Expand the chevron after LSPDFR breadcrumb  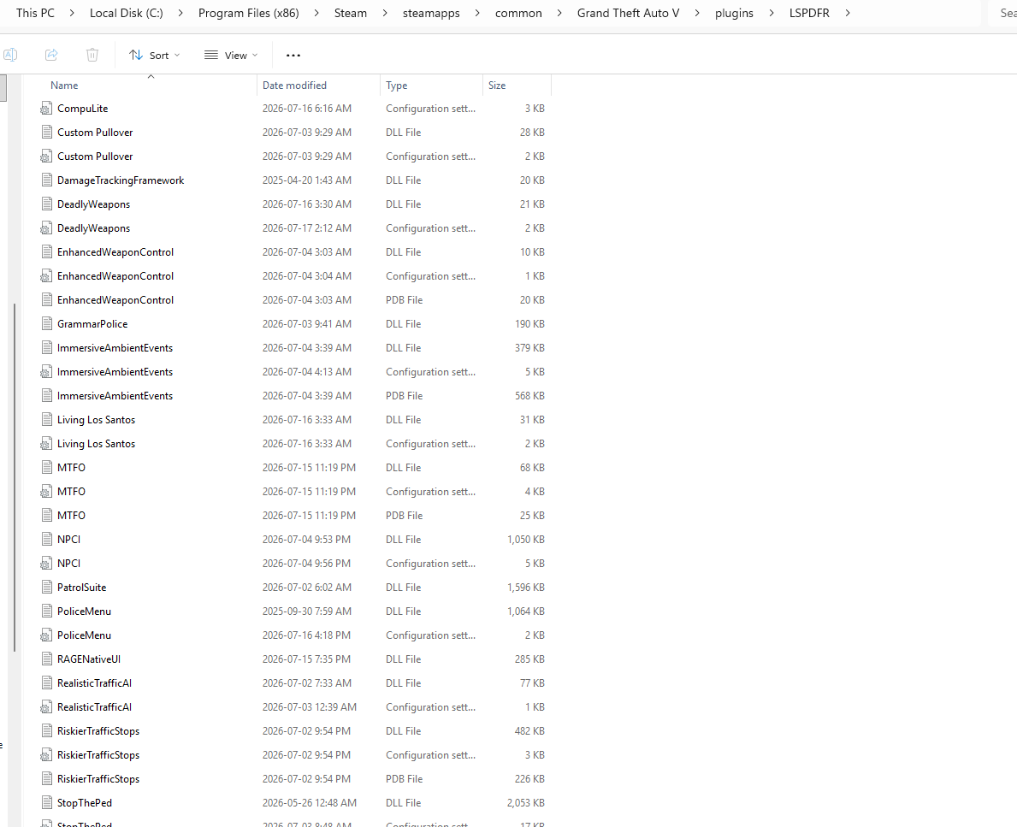click(847, 13)
